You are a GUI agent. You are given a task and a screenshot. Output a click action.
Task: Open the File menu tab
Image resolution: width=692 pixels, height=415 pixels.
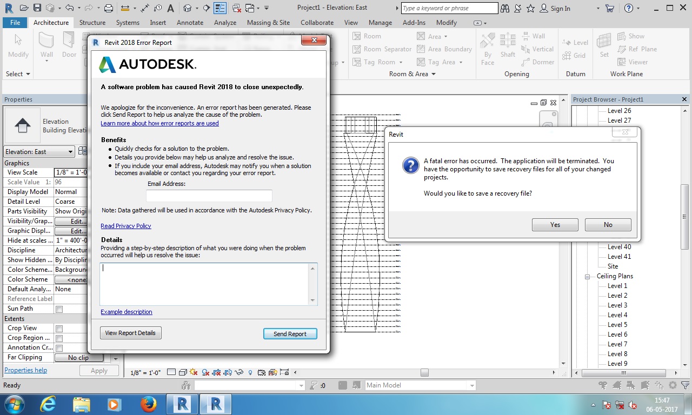coord(15,23)
